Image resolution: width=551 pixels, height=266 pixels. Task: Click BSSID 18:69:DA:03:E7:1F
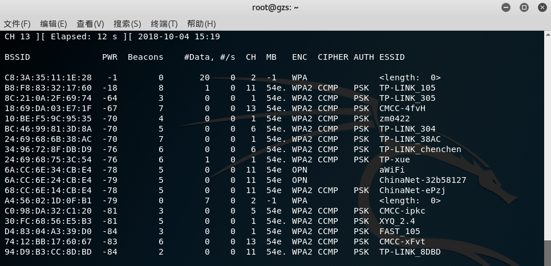pyautogui.click(x=48, y=108)
